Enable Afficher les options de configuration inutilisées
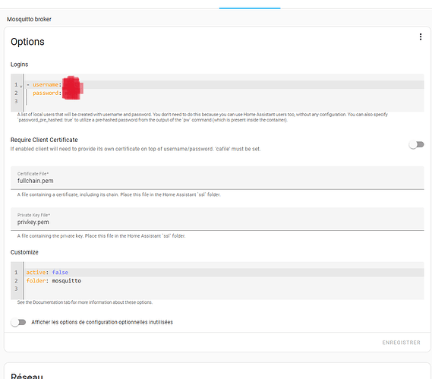Screen dimensions: 432x379 click(18, 322)
